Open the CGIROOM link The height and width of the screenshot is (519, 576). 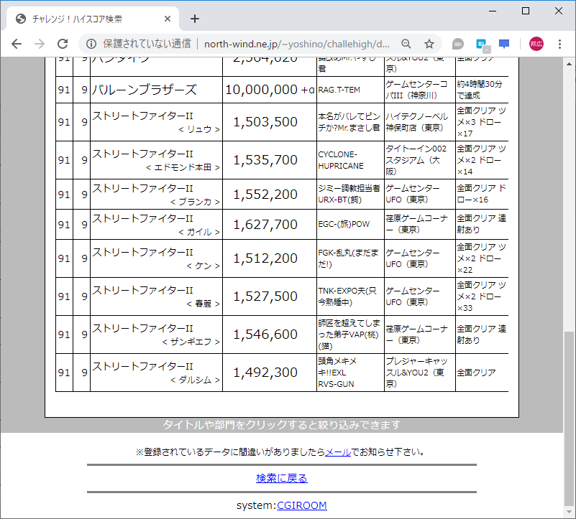(301, 505)
